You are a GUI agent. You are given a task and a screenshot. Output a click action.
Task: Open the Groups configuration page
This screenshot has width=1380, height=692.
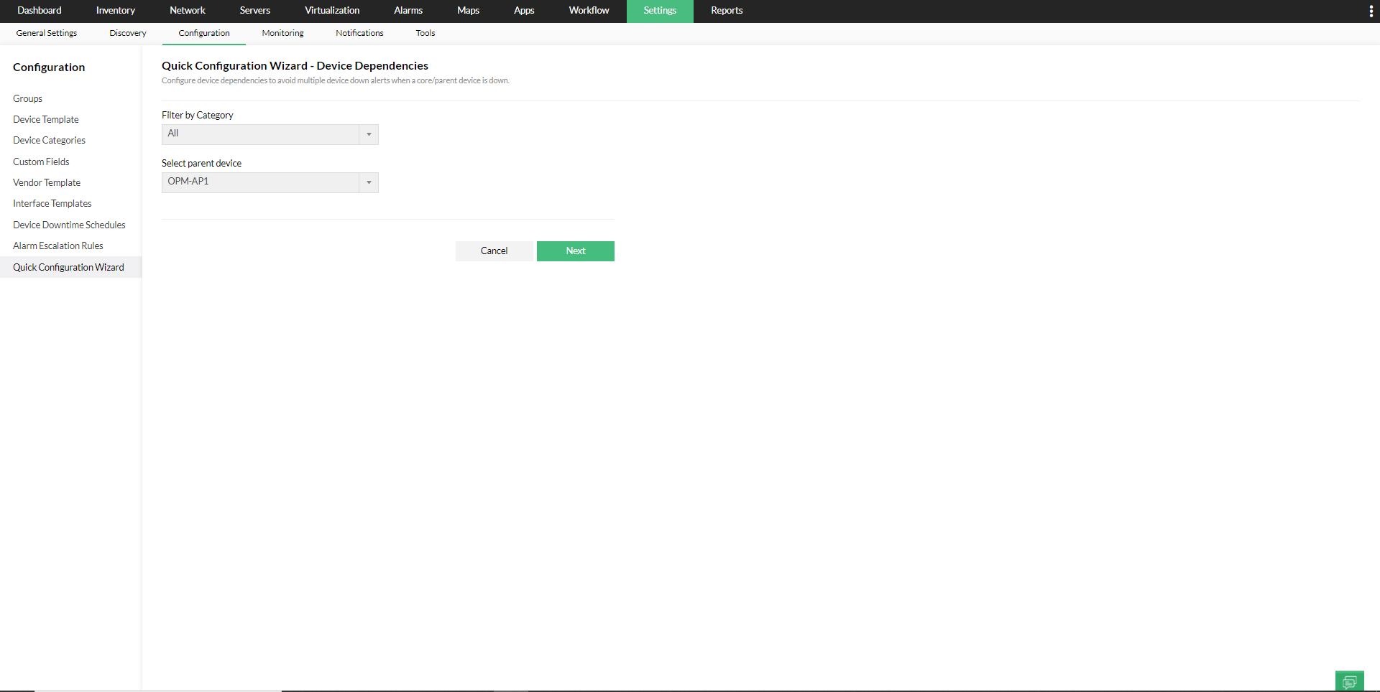(x=27, y=98)
